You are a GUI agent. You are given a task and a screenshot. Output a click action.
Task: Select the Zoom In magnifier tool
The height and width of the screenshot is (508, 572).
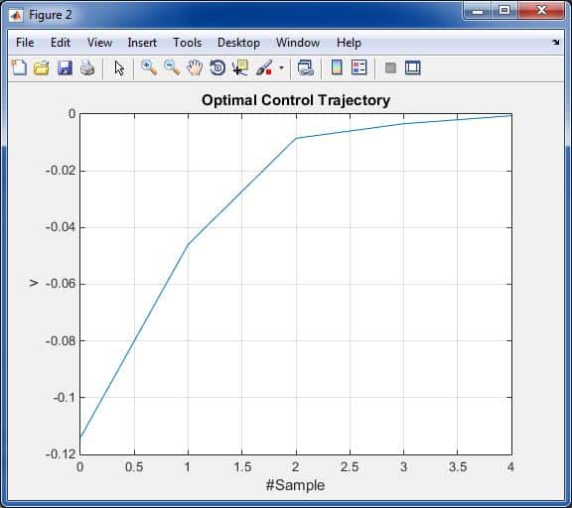coord(149,67)
